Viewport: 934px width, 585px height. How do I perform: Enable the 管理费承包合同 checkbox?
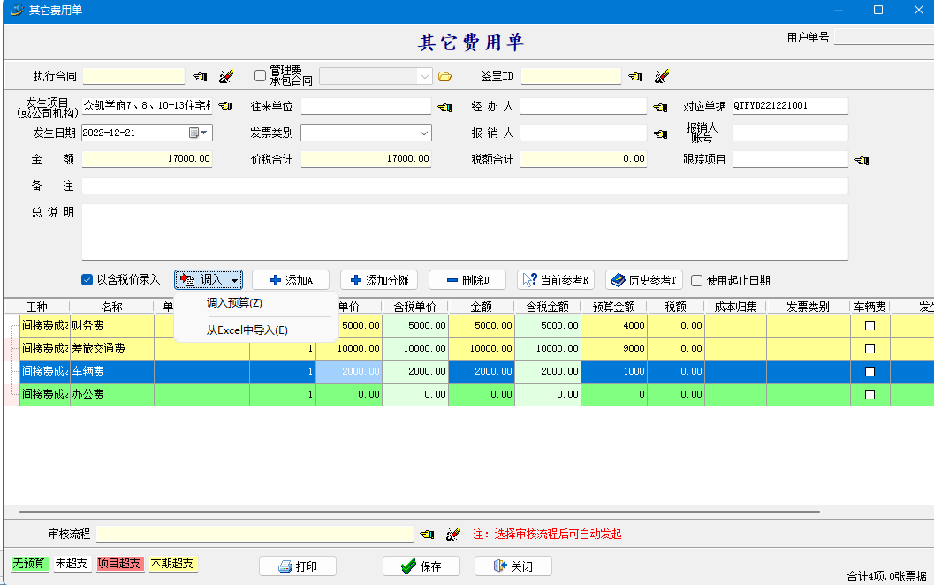(260, 76)
